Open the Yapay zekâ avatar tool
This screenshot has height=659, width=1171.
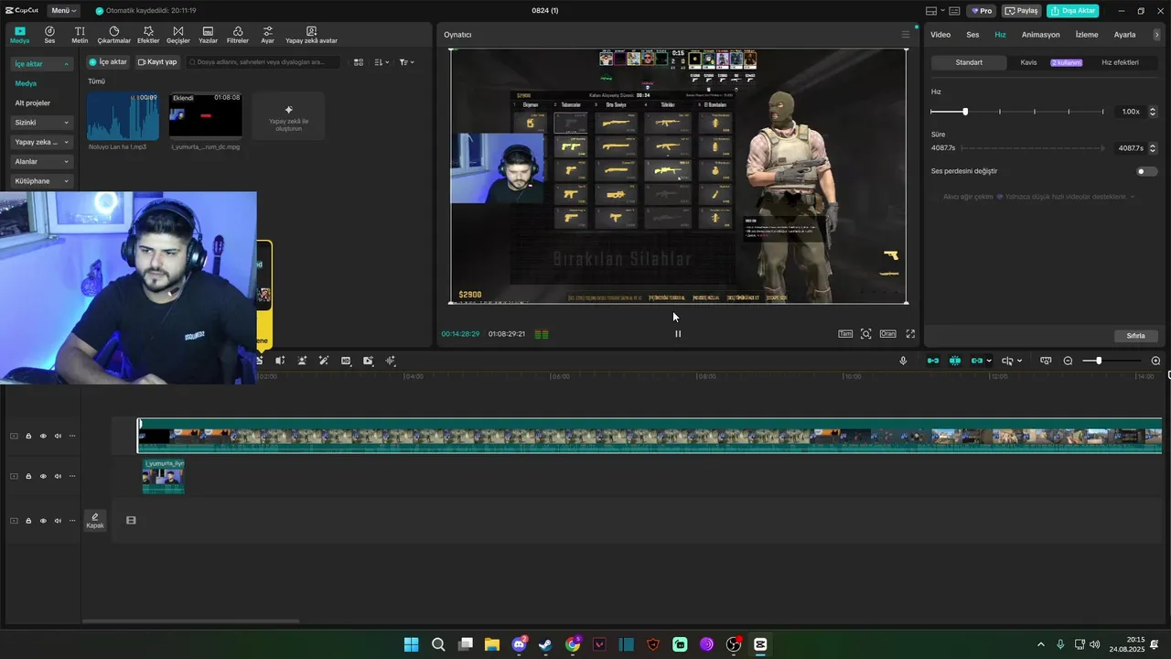coord(311,35)
